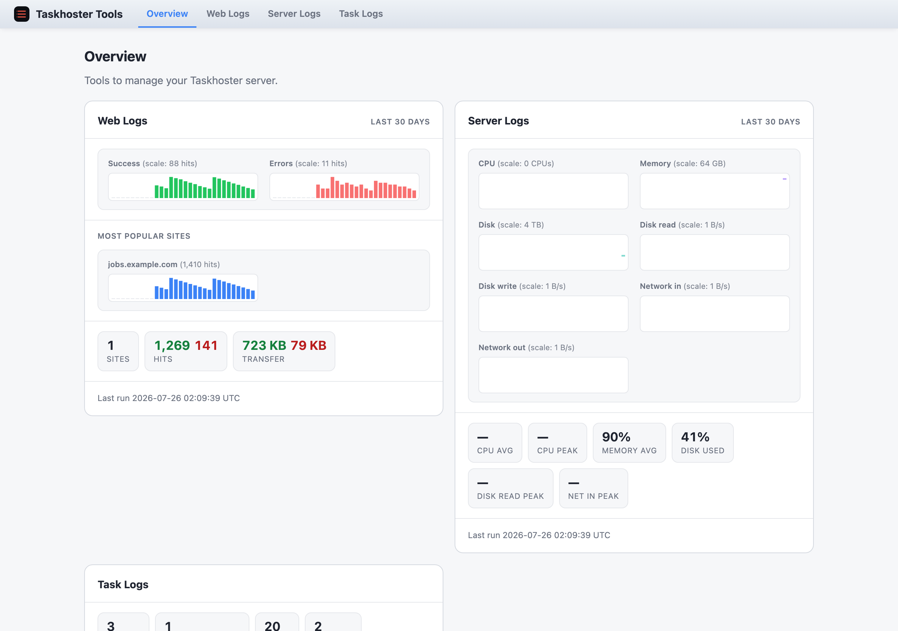This screenshot has width=898, height=631.
Task: Click the Web Logs last run timestamp
Action: click(169, 398)
